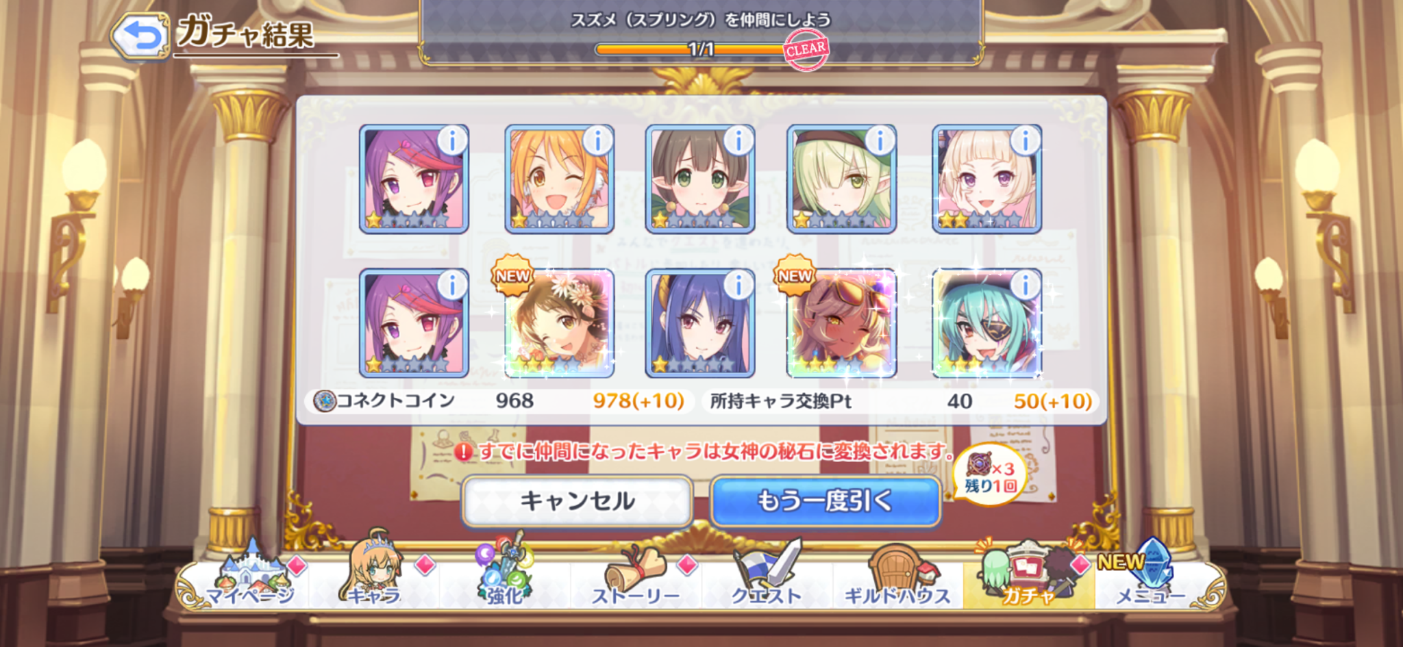Image resolution: width=1403 pixels, height=647 pixels.
Task: Open the ギルドハウス tab
Action: [897, 579]
